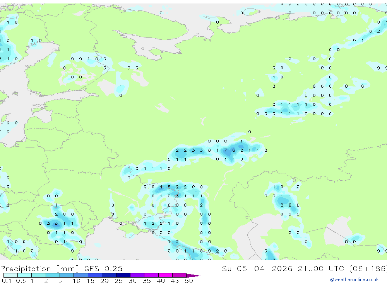Click the legend tick label '0.1'

pyautogui.click(x=7, y=281)
